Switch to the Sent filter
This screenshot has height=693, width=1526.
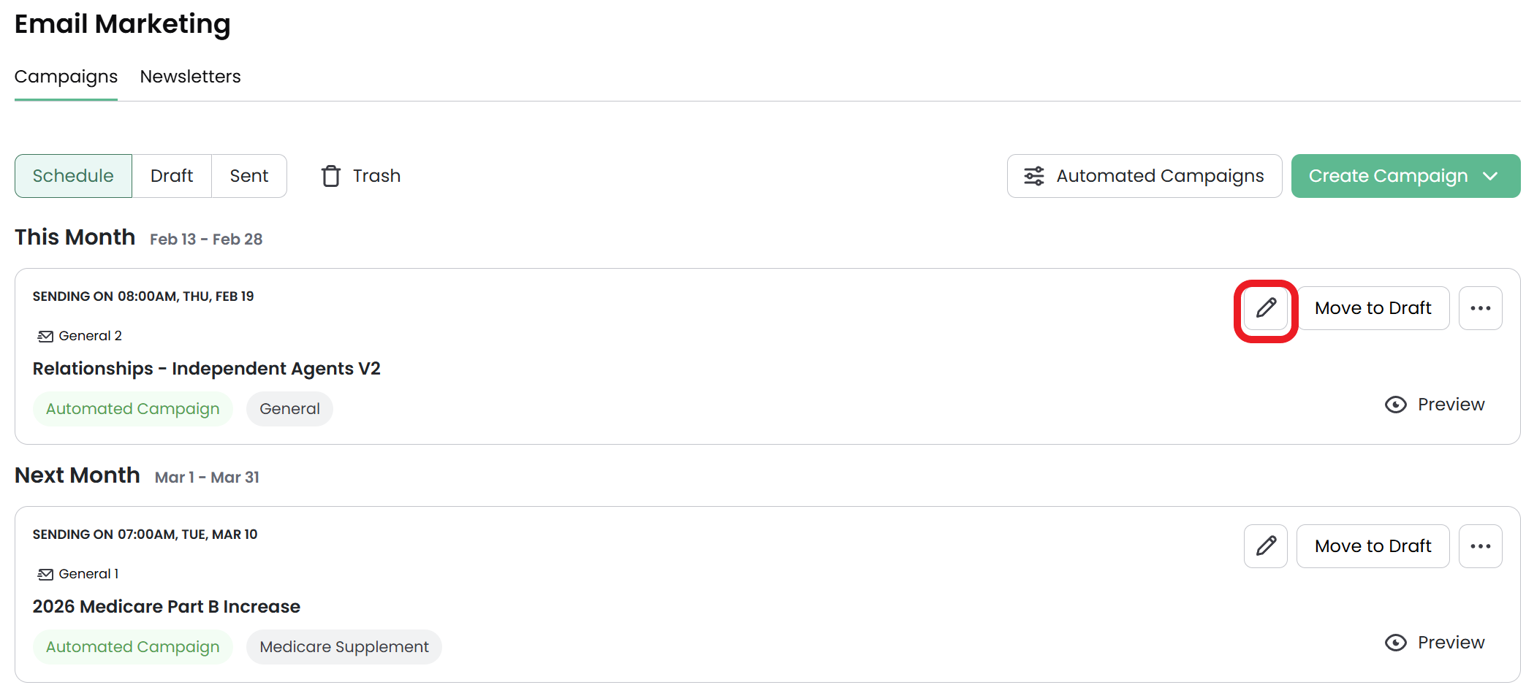[x=249, y=176]
